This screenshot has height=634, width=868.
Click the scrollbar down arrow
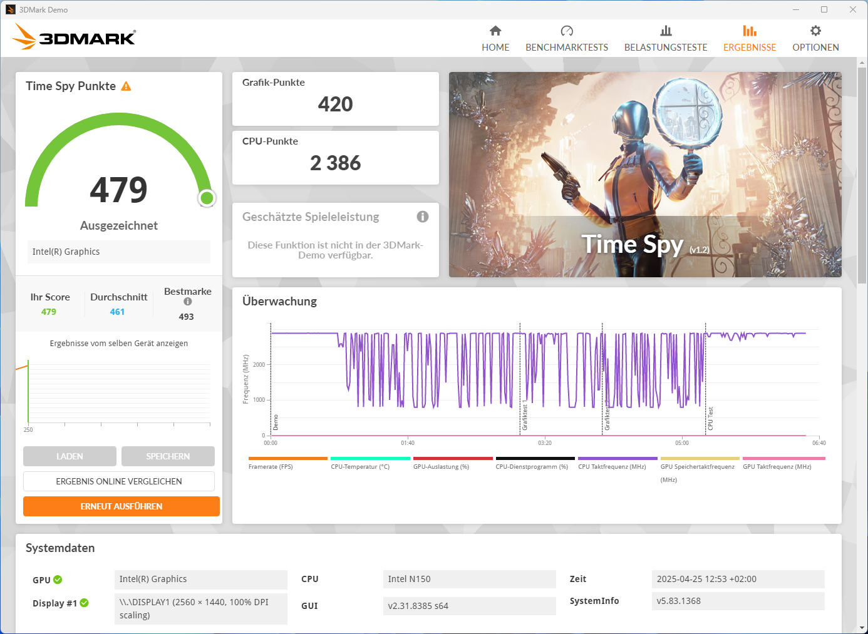point(862,628)
